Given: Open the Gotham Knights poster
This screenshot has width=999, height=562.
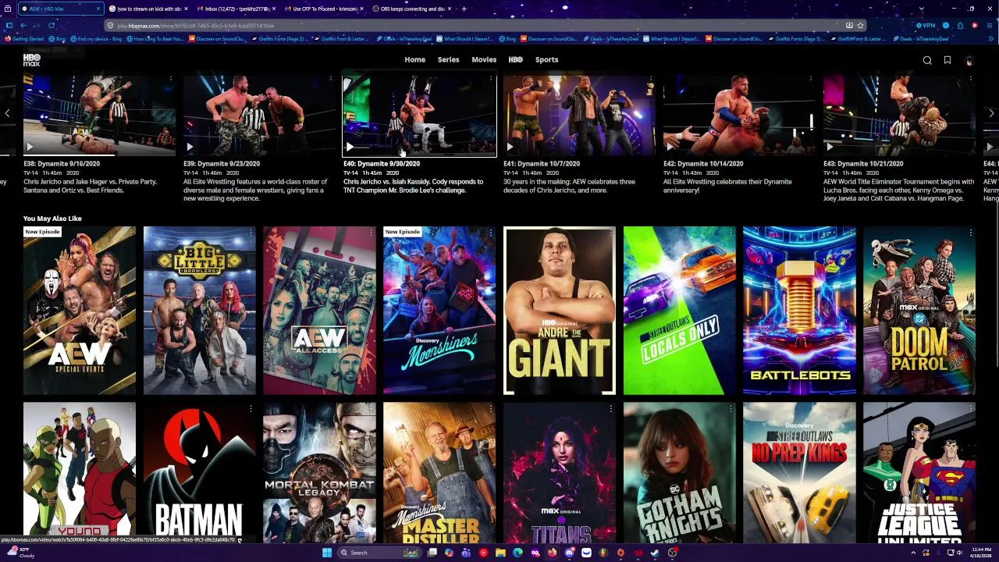Looking at the screenshot, I should point(679,472).
